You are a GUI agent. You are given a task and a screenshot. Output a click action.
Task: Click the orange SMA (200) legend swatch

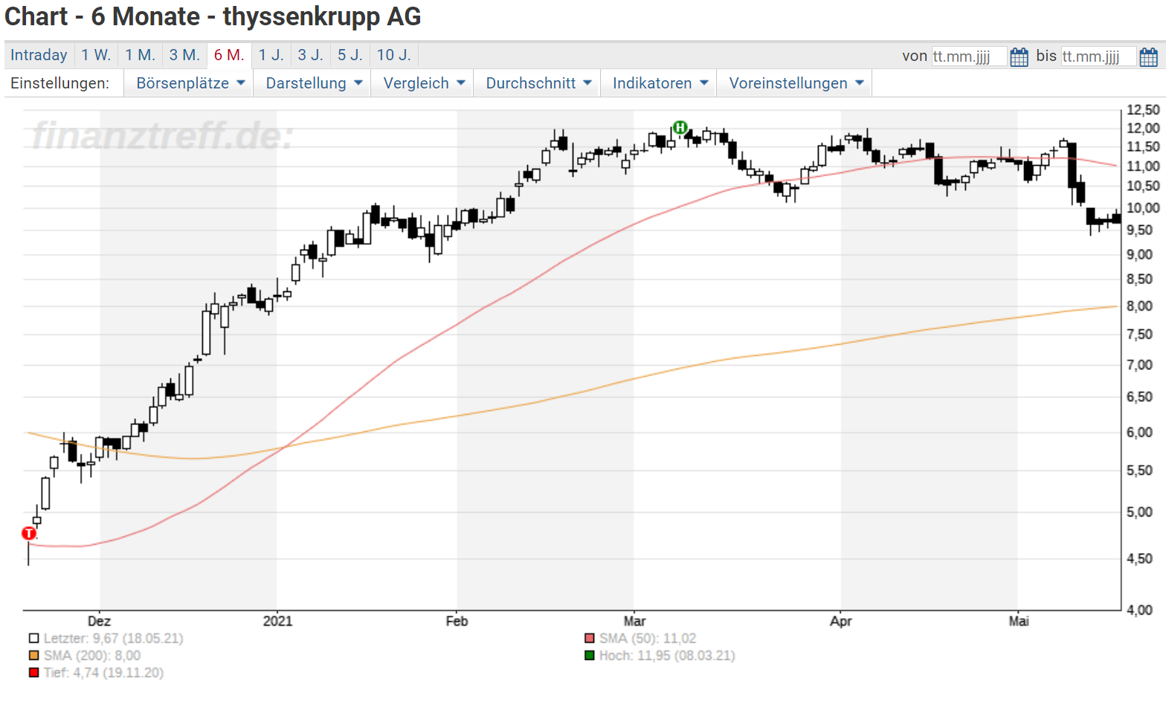point(33,655)
